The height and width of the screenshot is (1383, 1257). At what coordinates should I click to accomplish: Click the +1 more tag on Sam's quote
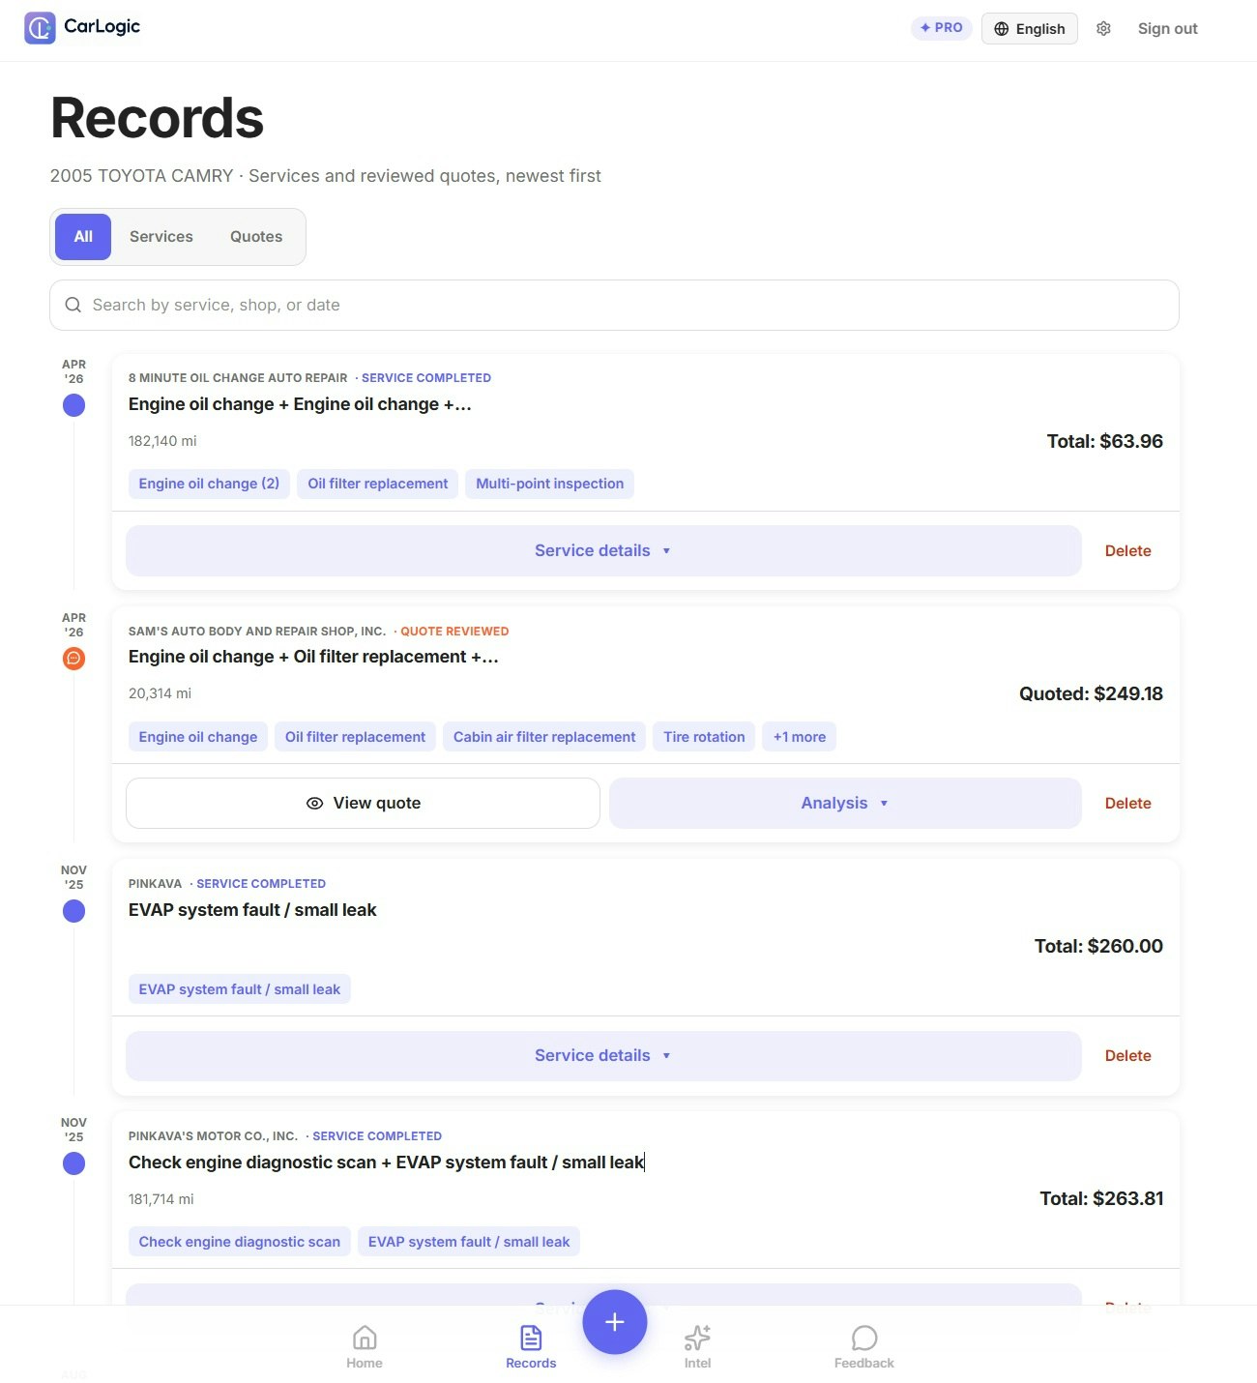click(x=800, y=737)
